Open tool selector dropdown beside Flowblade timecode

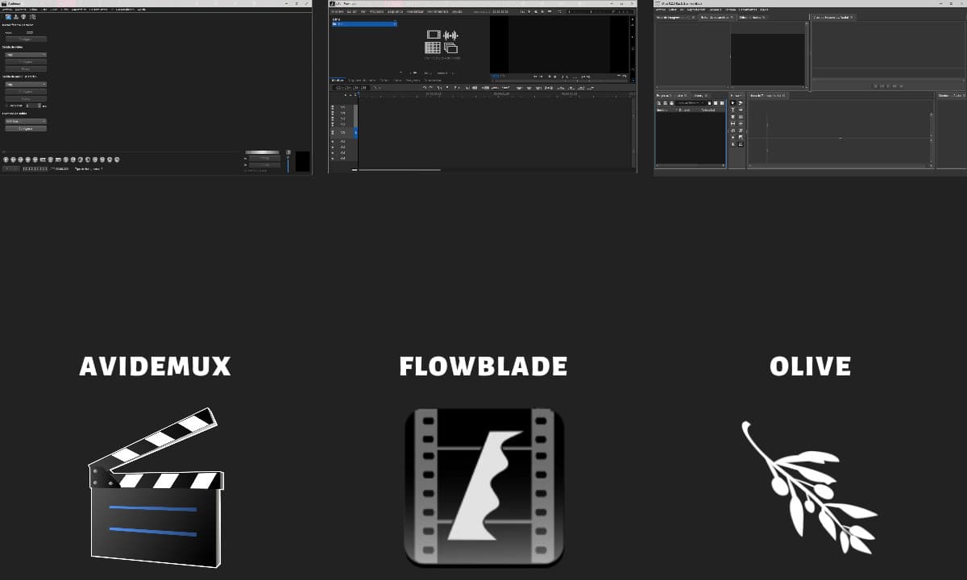[x=377, y=88]
